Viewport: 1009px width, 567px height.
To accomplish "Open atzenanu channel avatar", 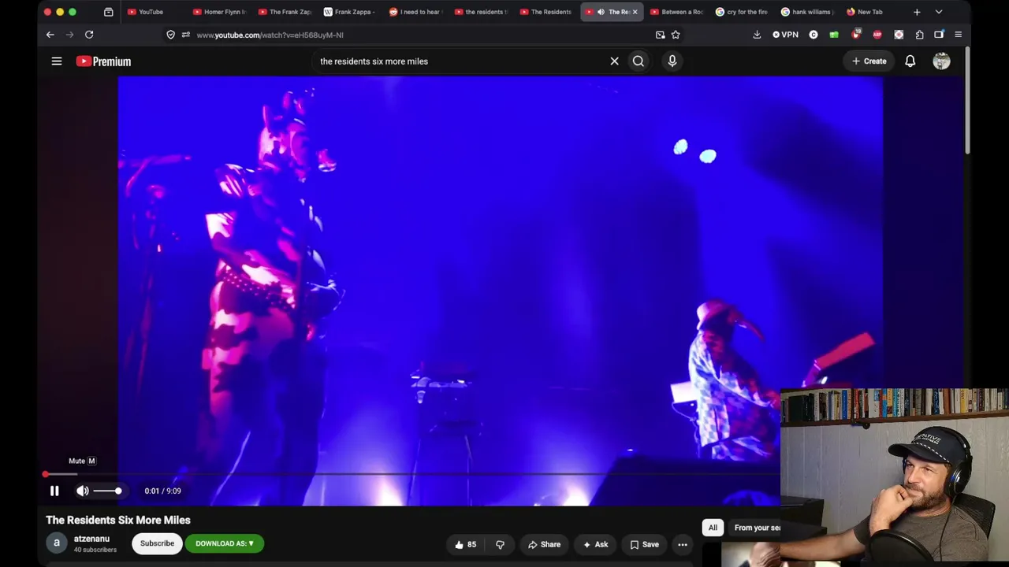I will click(x=56, y=543).
